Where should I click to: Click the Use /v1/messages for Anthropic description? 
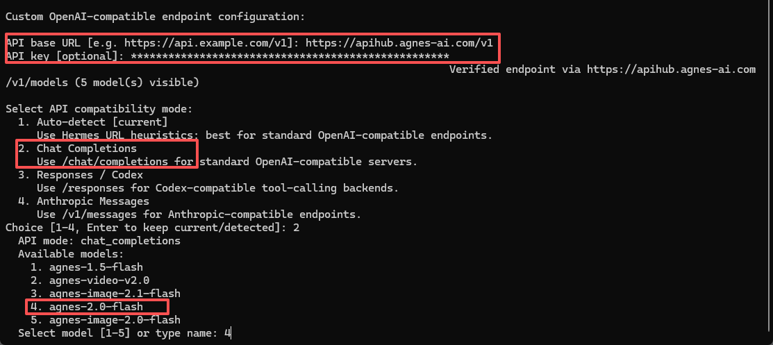pyautogui.click(x=199, y=215)
